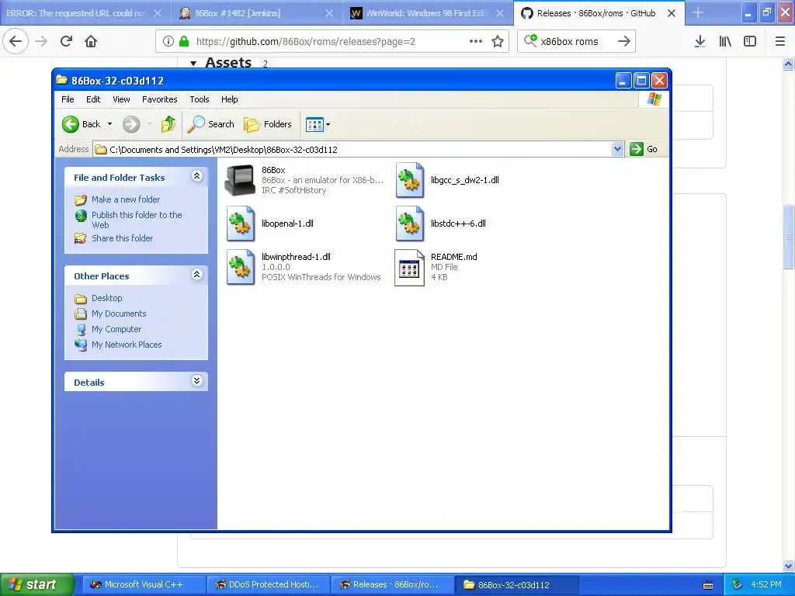Expand the Details panel
Viewport: 795px width, 596px height.
click(x=196, y=381)
